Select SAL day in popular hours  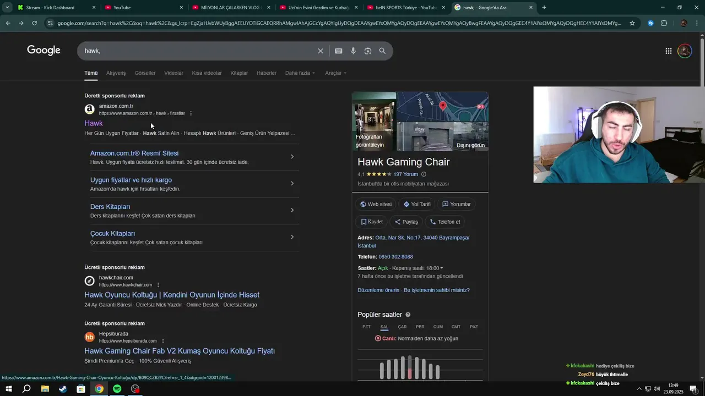(384, 327)
